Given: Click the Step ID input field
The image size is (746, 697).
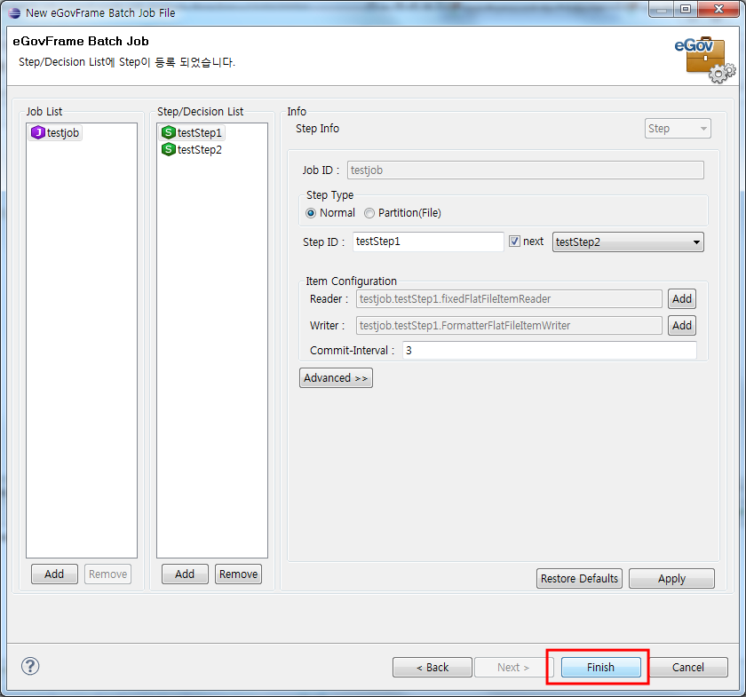Looking at the screenshot, I should point(428,242).
